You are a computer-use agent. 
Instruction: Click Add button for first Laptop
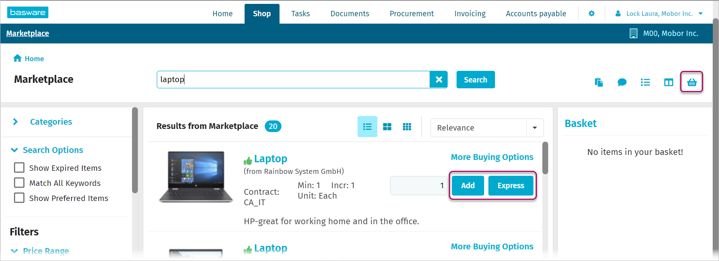(x=467, y=185)
